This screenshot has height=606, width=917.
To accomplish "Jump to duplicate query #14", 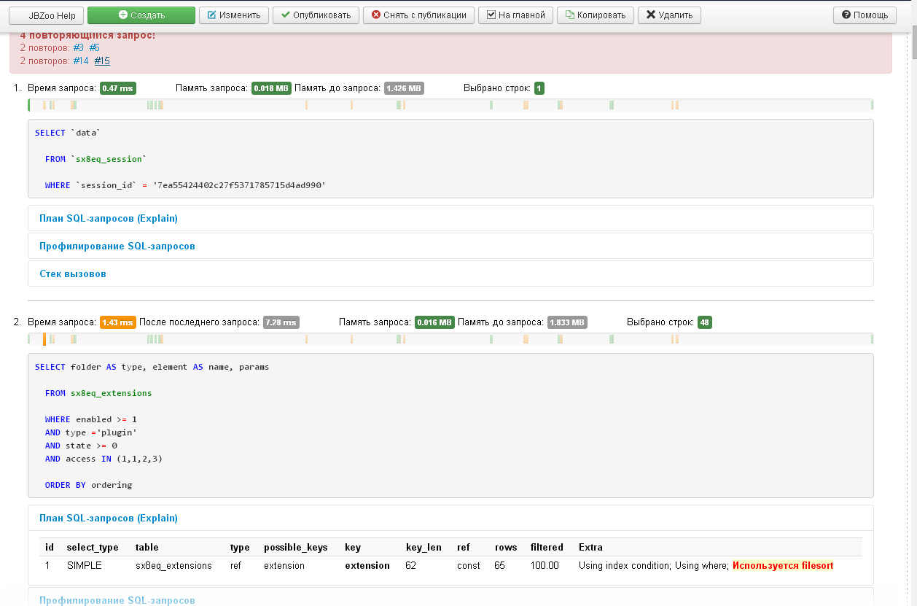I will point(81,61).
